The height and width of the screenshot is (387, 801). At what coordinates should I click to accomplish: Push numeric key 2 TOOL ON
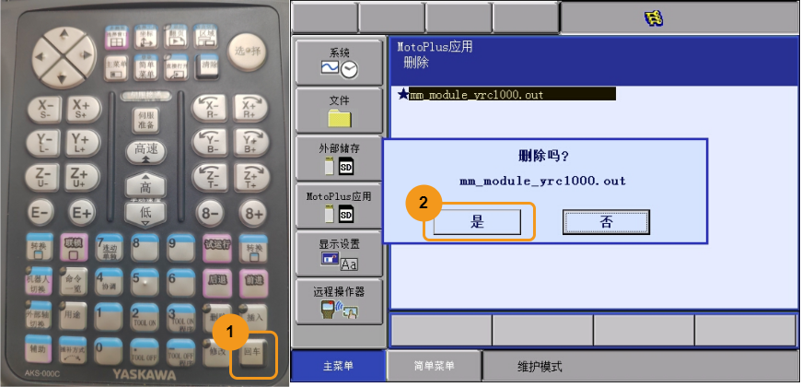click(x=145, y=318)
